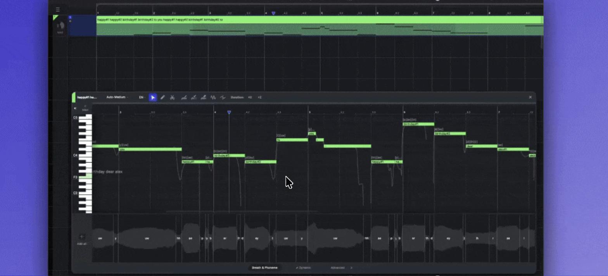Click the C5 piano key
Viewport: 608px width, 276px height.
point(85,117)
